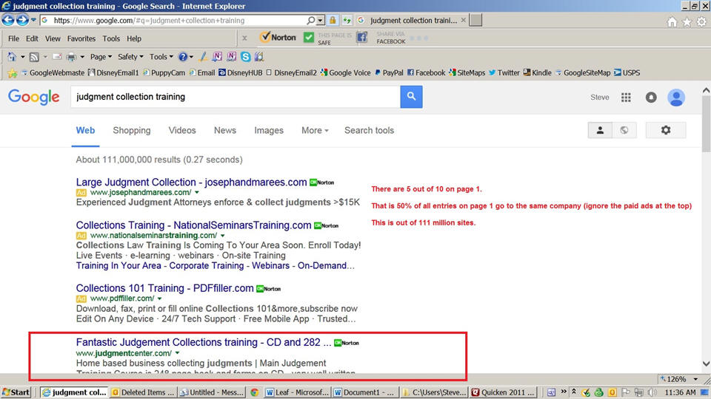Switch to the Images search tab
This screenshot has width=711, height=399.
(x=269, y=130)
